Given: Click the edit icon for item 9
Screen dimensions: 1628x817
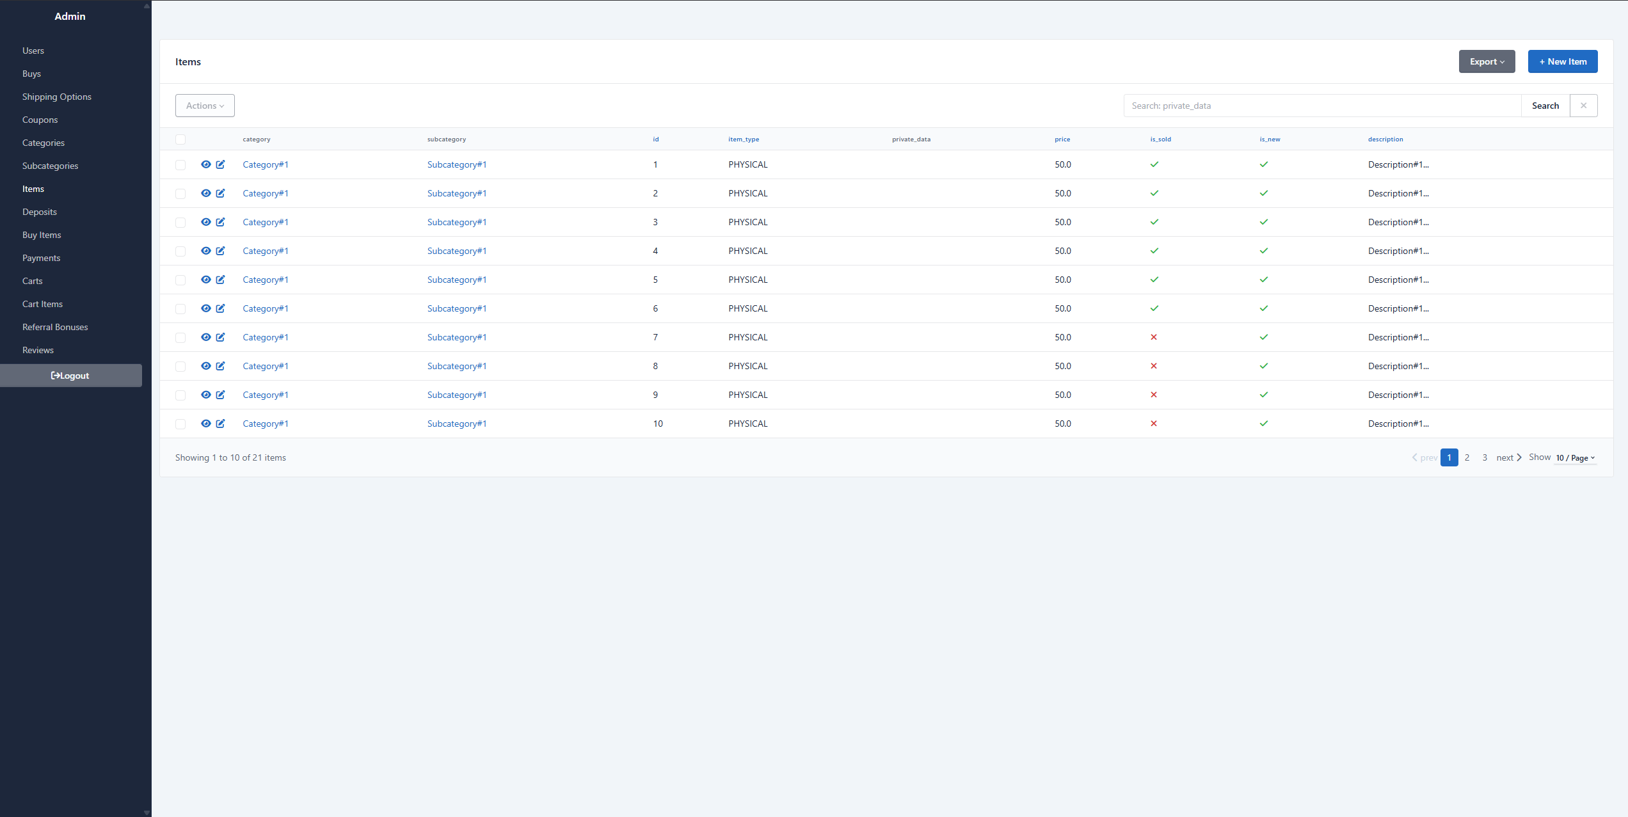Looking at the screenshot, I should pyautogui.click(x=220, y=395).
